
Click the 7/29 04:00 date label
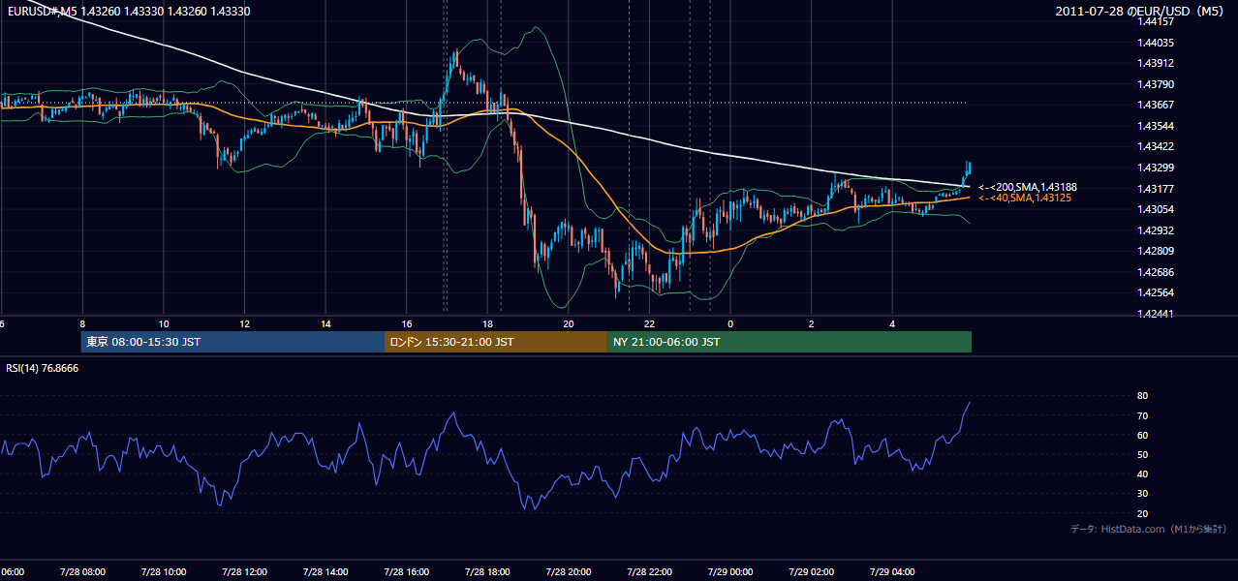(891, 571)
